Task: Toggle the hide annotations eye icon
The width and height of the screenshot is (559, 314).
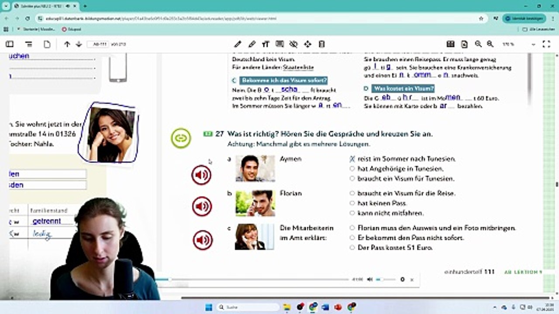Action: tap(293, 44)
